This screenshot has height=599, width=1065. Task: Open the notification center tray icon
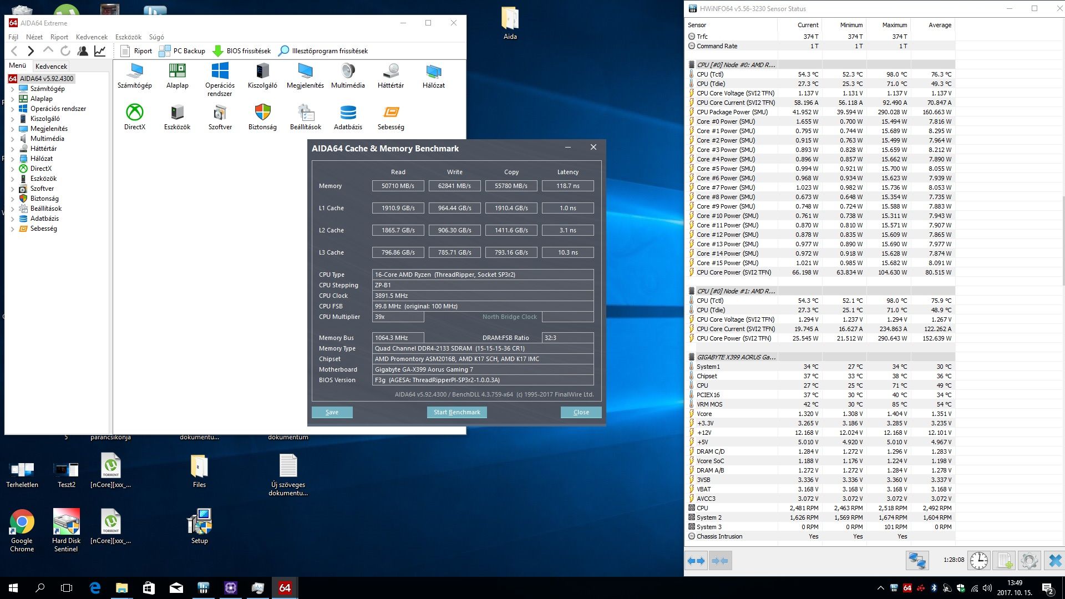point(1048,588)
